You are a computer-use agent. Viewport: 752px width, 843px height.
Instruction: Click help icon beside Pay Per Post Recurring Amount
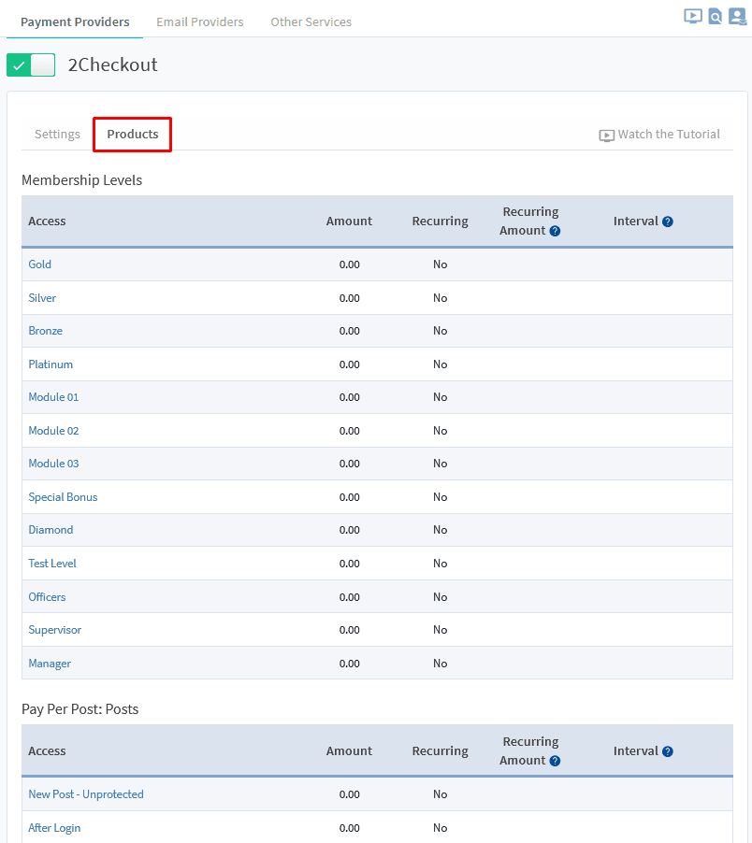[x=556, y=761]
